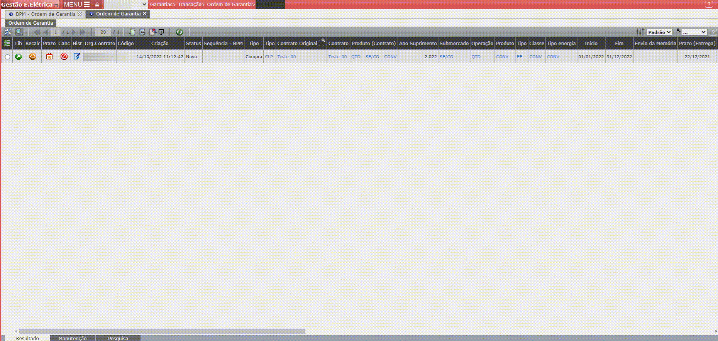Click the select-all list icon in header

pos(7,43)
